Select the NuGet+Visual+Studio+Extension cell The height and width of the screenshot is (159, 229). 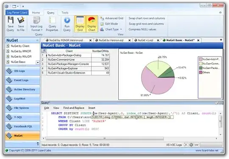click(69, 73)
